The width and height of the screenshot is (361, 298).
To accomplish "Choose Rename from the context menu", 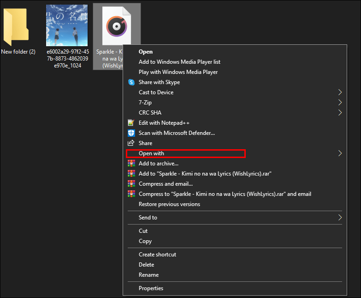I will (x=235, y=274).
